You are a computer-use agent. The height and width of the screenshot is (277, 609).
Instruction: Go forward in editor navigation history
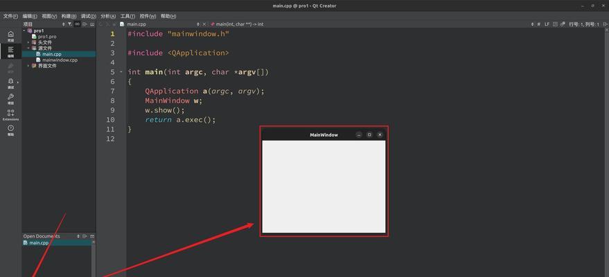pyautogui.click(x=108, y=24)
